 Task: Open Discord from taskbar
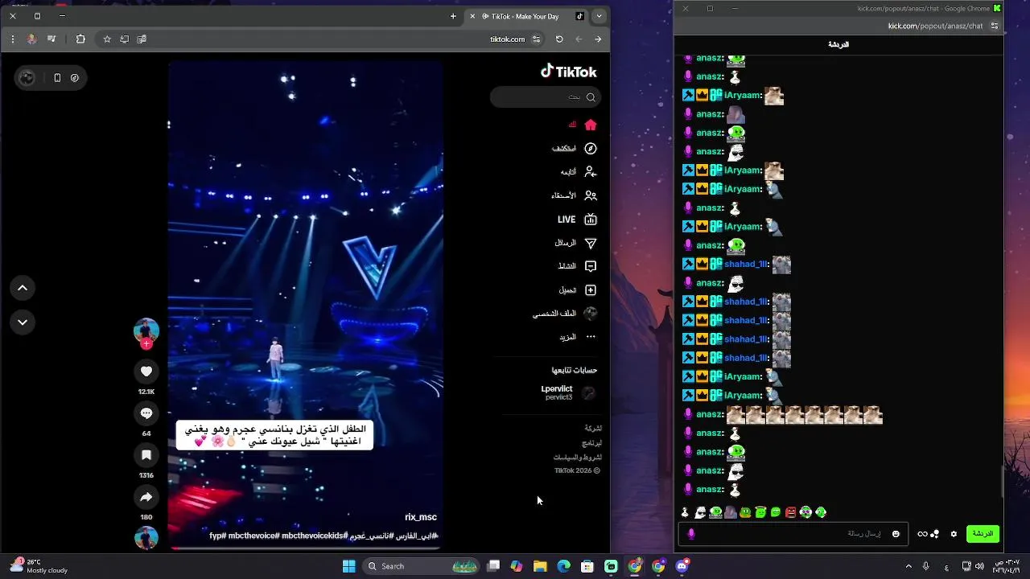[682, 566]
